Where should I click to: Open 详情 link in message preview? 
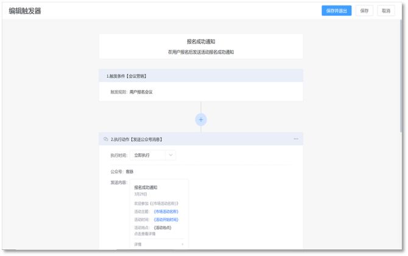[x=138, y=244]
